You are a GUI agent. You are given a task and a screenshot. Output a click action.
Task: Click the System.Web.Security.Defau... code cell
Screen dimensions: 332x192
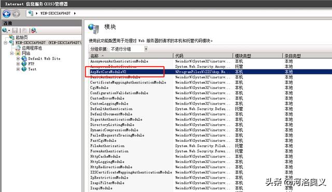202,109
